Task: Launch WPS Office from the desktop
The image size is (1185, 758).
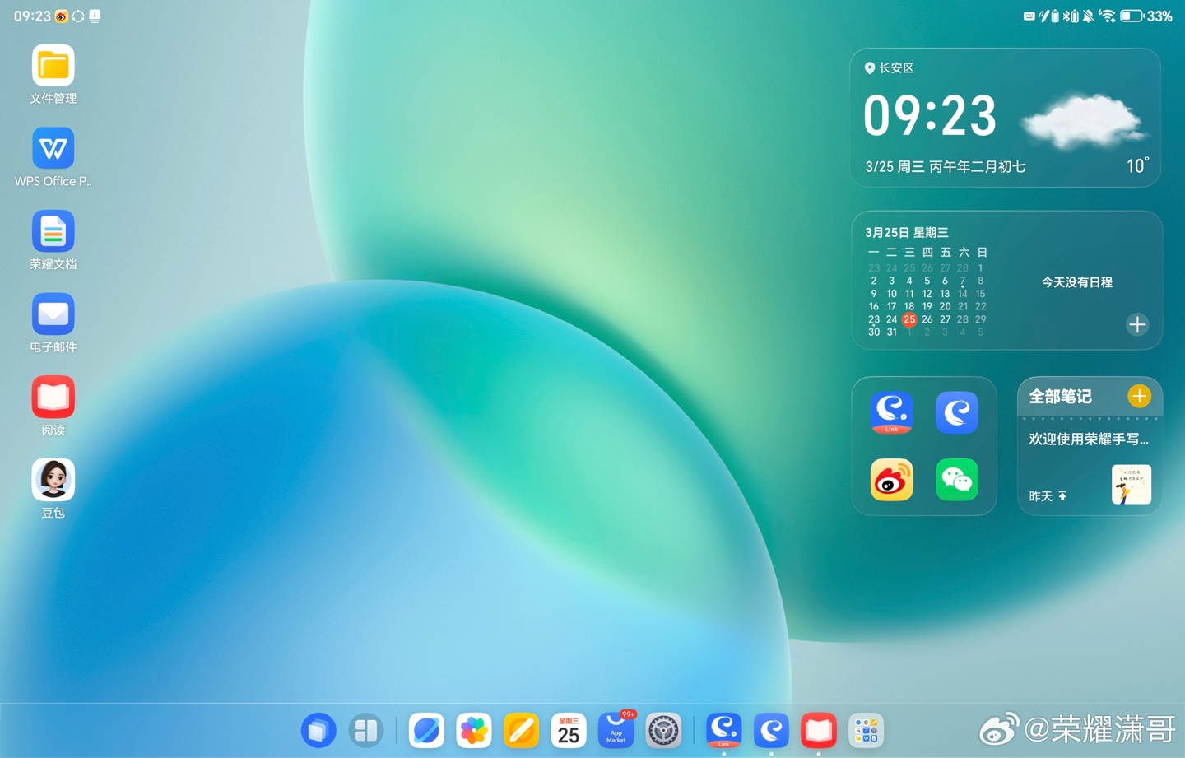Action: (x=53, y=148)
